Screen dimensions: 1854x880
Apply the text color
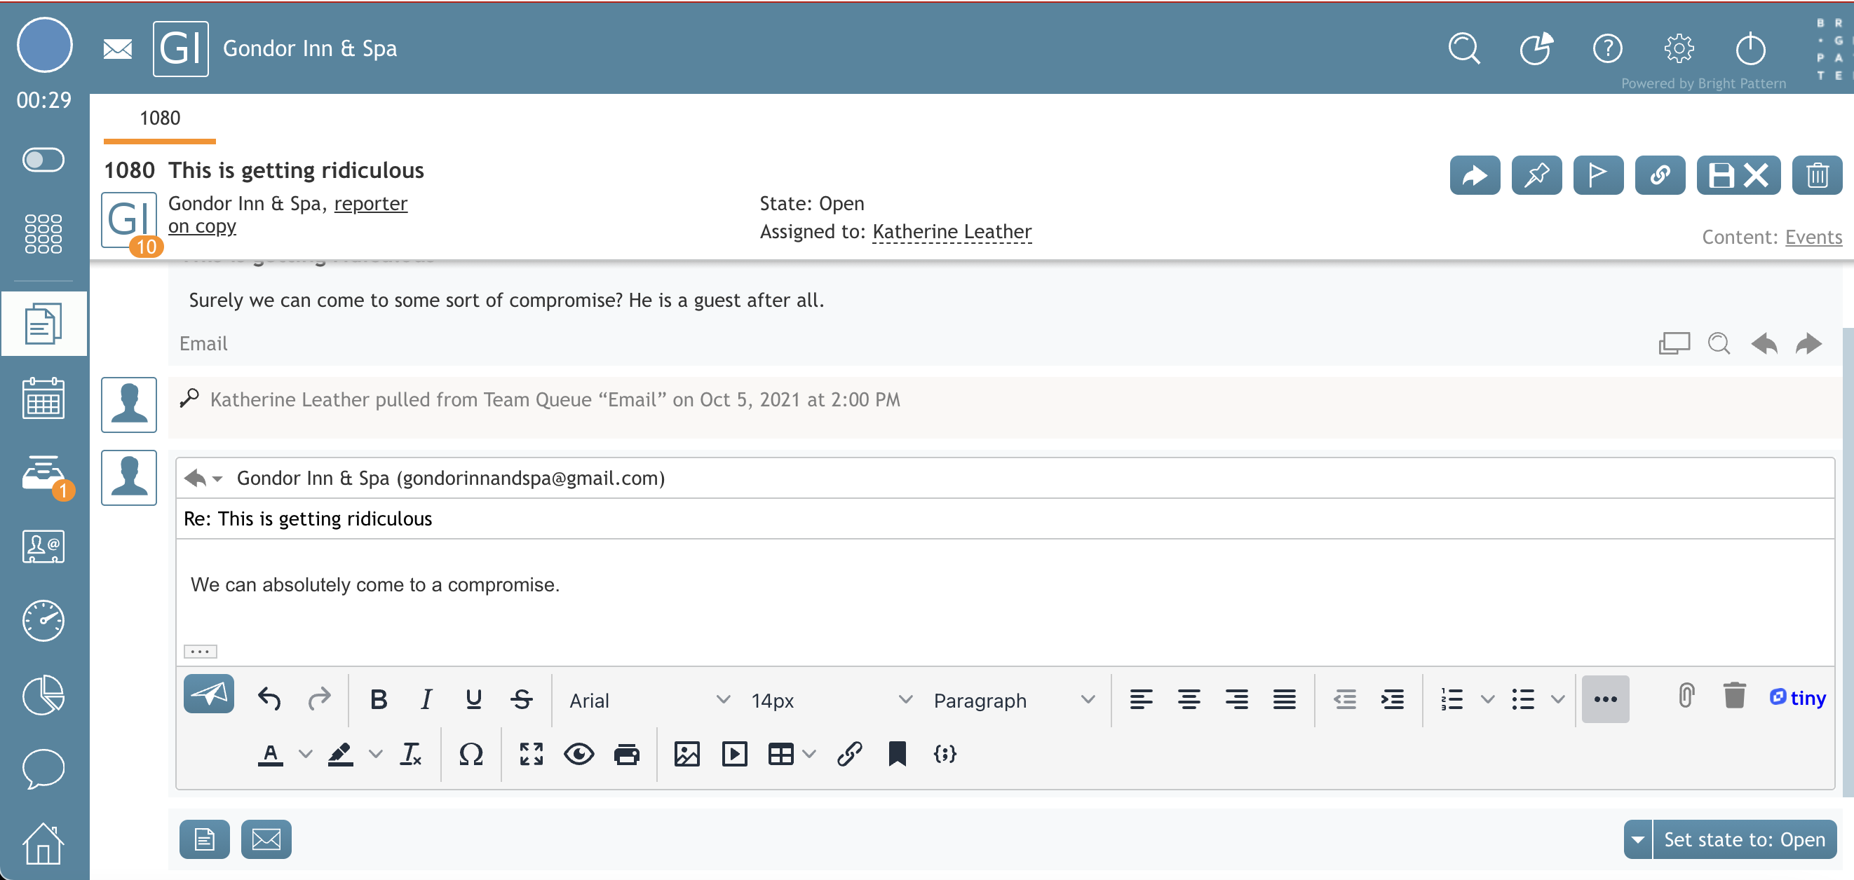(270, 755)
